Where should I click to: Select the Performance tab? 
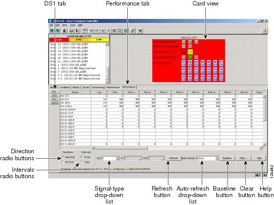129,87
